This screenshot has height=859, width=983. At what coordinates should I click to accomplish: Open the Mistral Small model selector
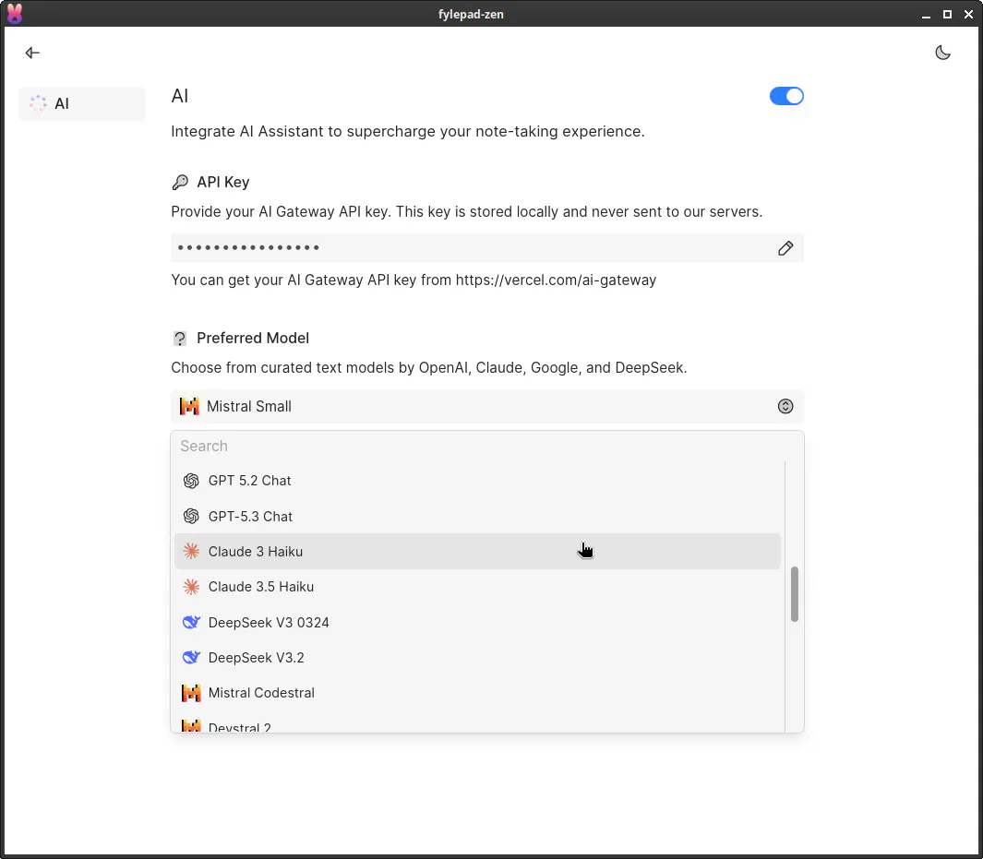pyautogui.click(x=487, y=406)
